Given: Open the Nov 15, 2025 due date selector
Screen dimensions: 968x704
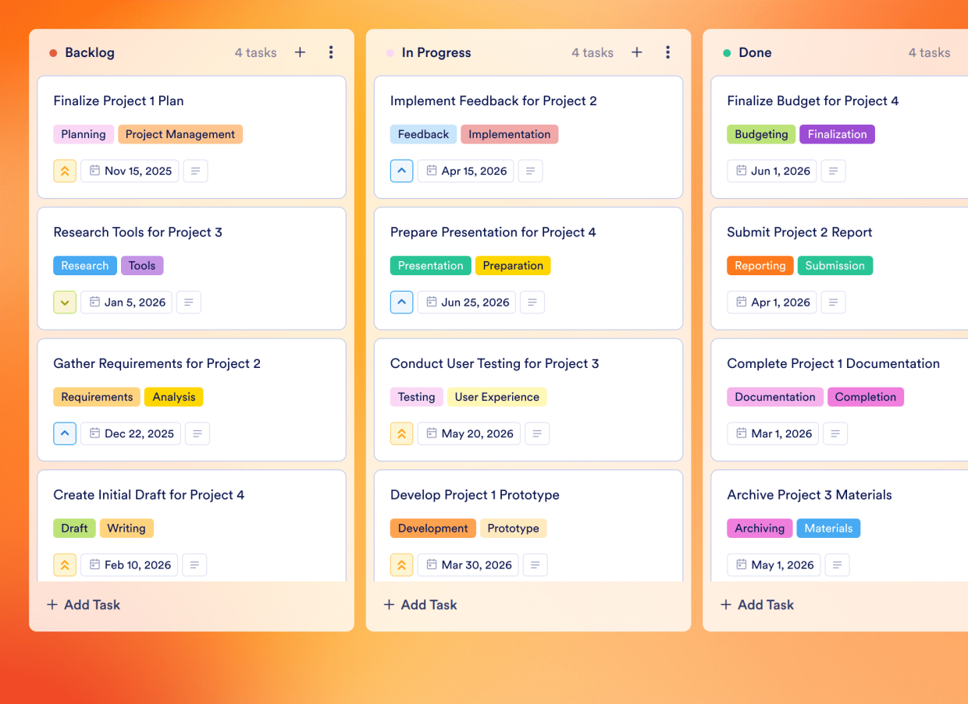Looking at the screenshot, I should click(130, 170).
